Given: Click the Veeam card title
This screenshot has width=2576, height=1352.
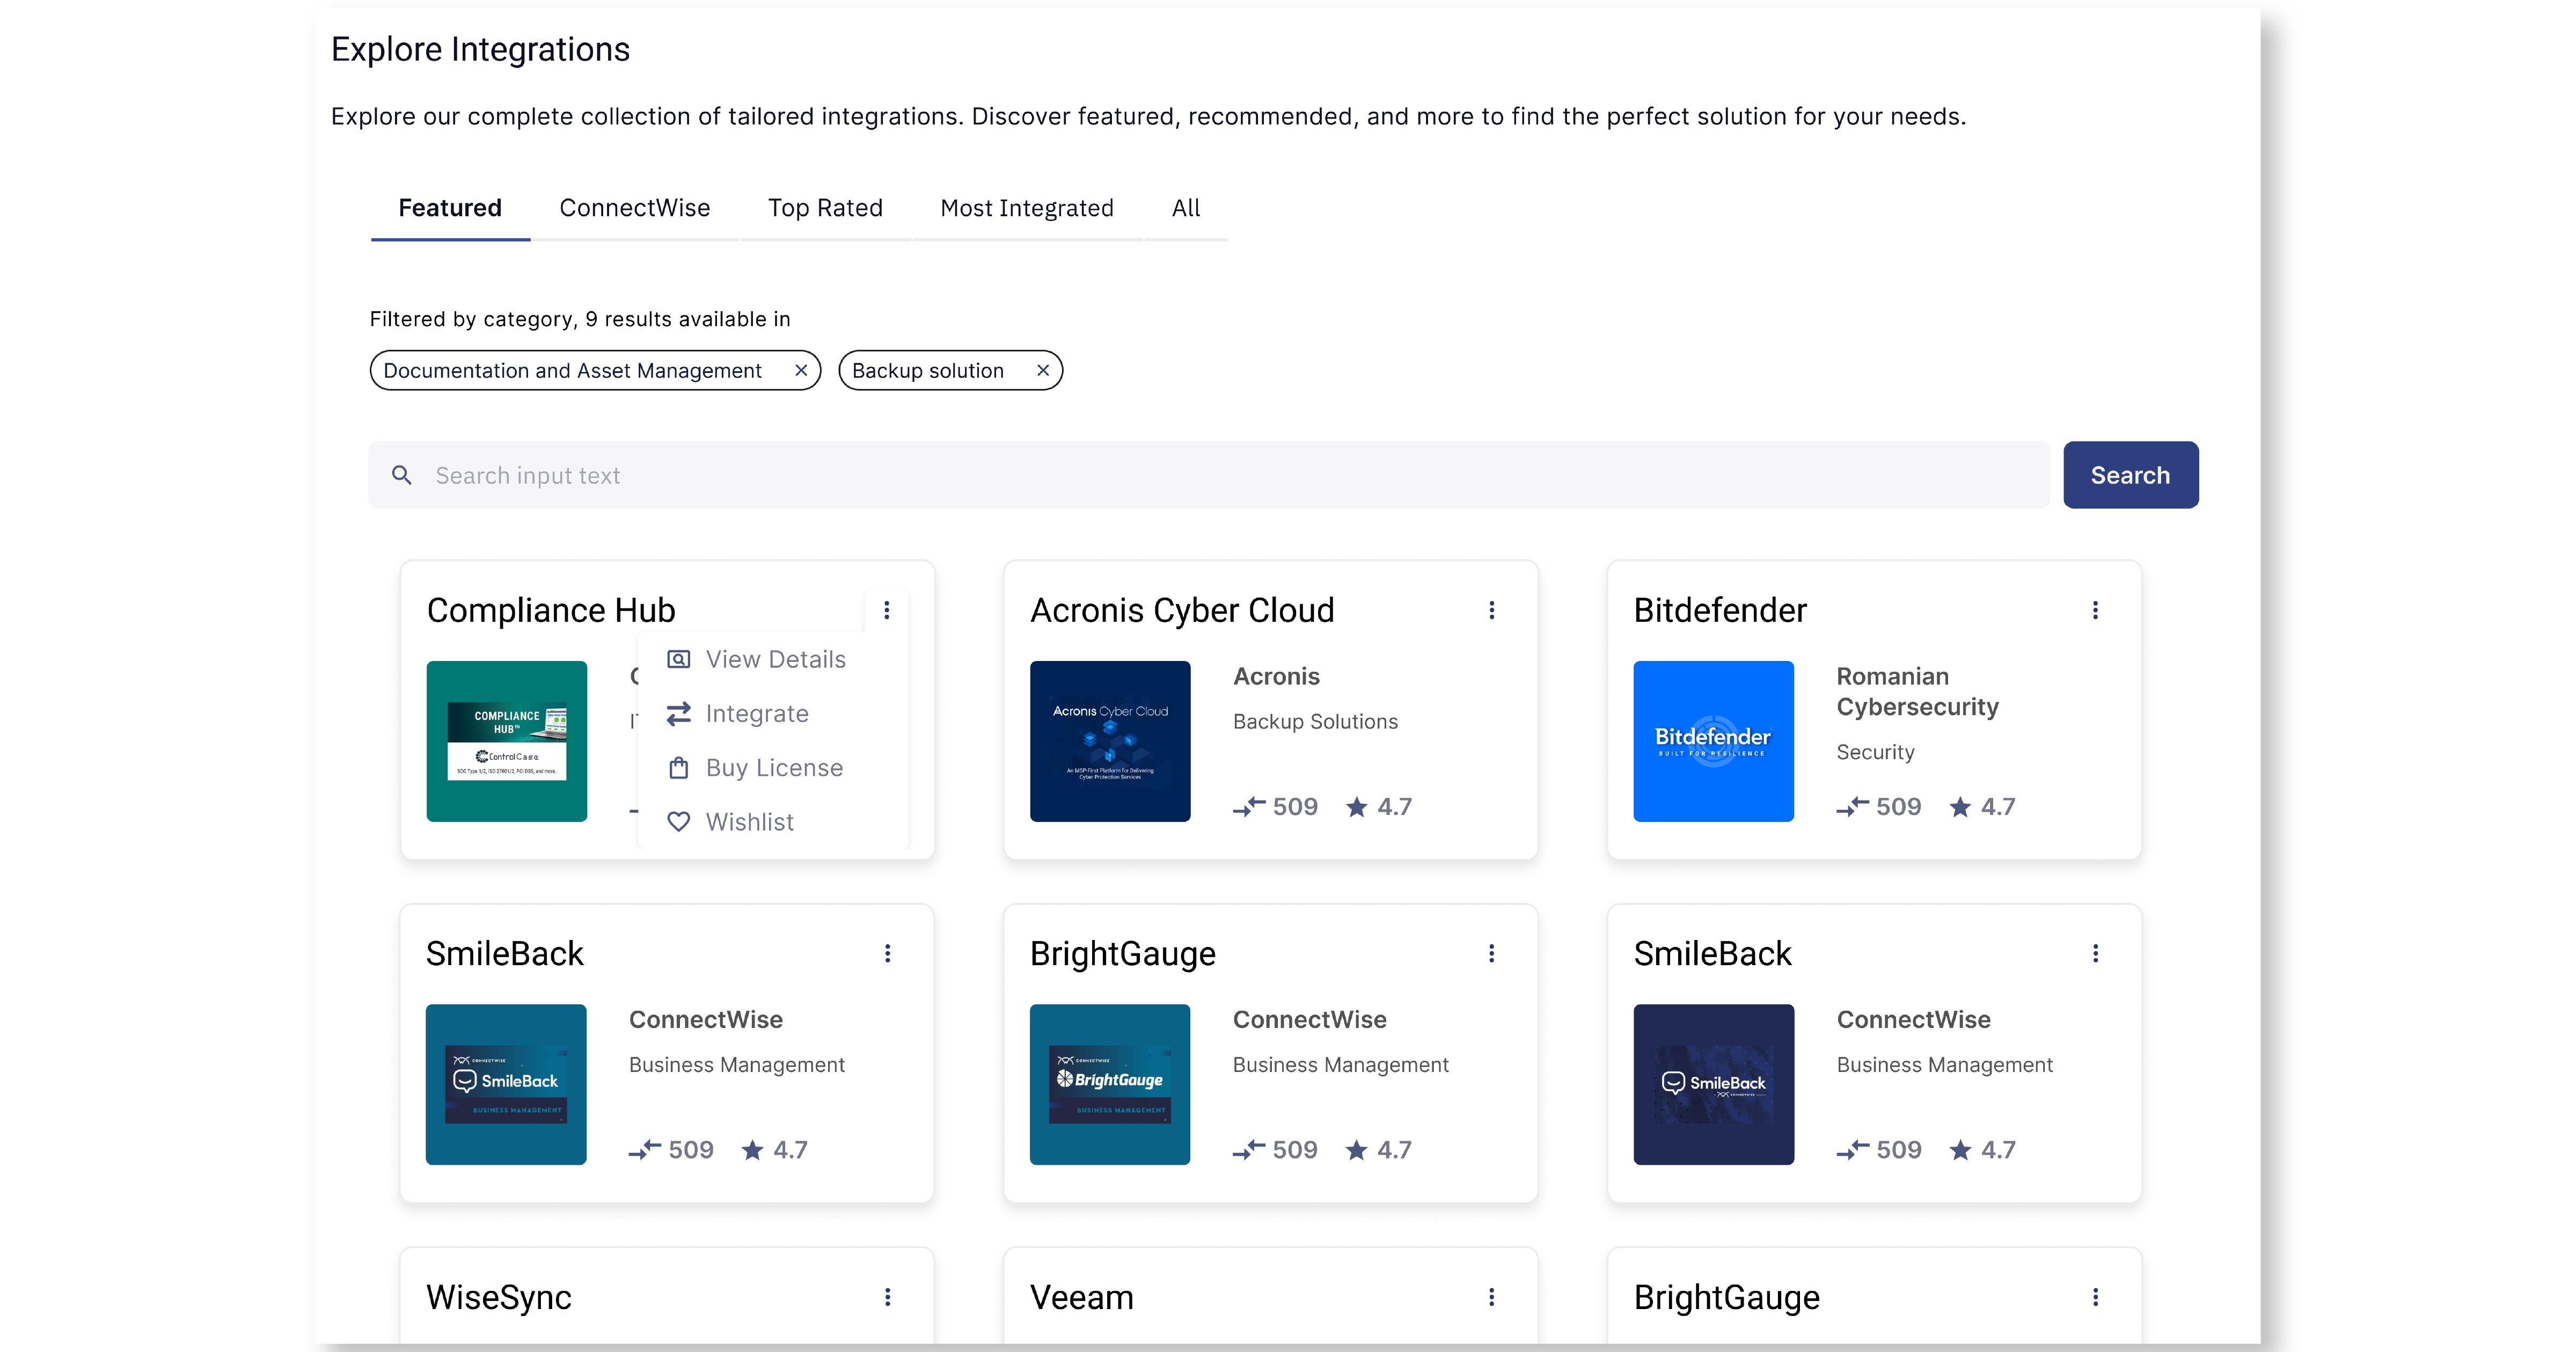Looking at the screenshot, I should click(x=1082, y=1297).
